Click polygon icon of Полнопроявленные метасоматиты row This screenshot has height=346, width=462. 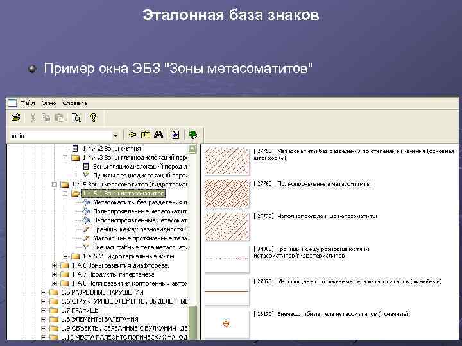pos(87,211)
